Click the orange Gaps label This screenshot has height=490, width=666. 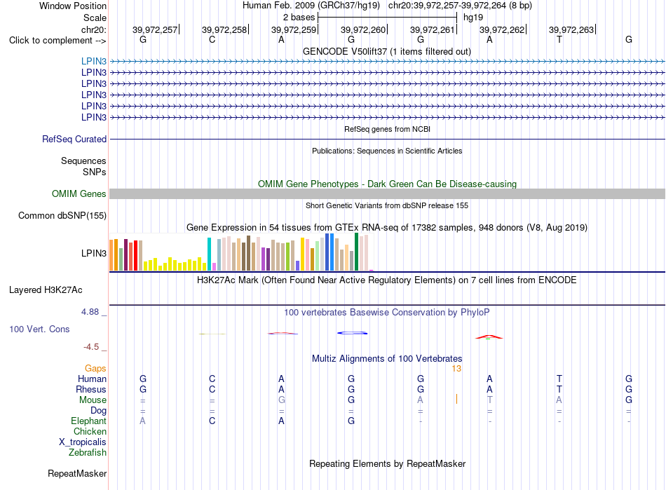(95, 369)
